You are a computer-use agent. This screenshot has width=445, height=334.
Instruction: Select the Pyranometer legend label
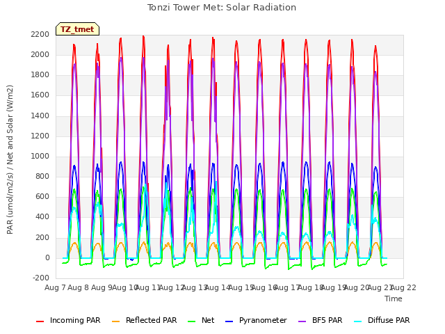tap(263, 320)
